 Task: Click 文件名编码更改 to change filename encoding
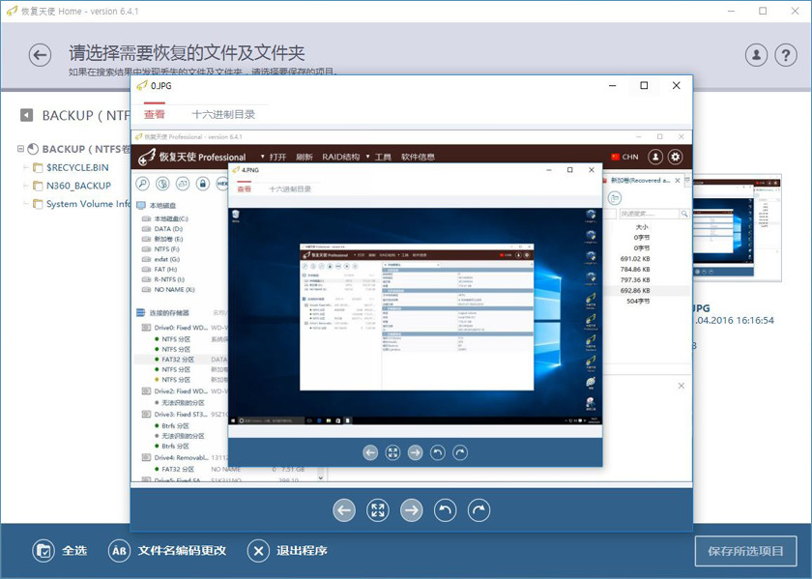pos(167,551)
